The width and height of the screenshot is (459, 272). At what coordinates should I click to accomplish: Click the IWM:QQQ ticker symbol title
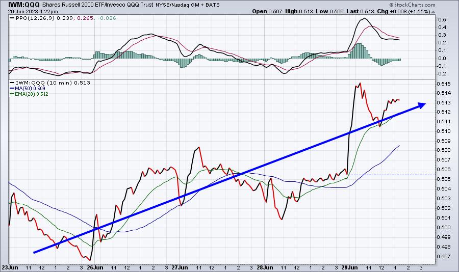(24, 5)
